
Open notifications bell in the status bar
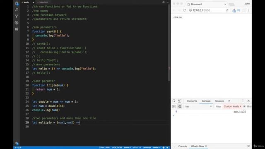point(167,148)
